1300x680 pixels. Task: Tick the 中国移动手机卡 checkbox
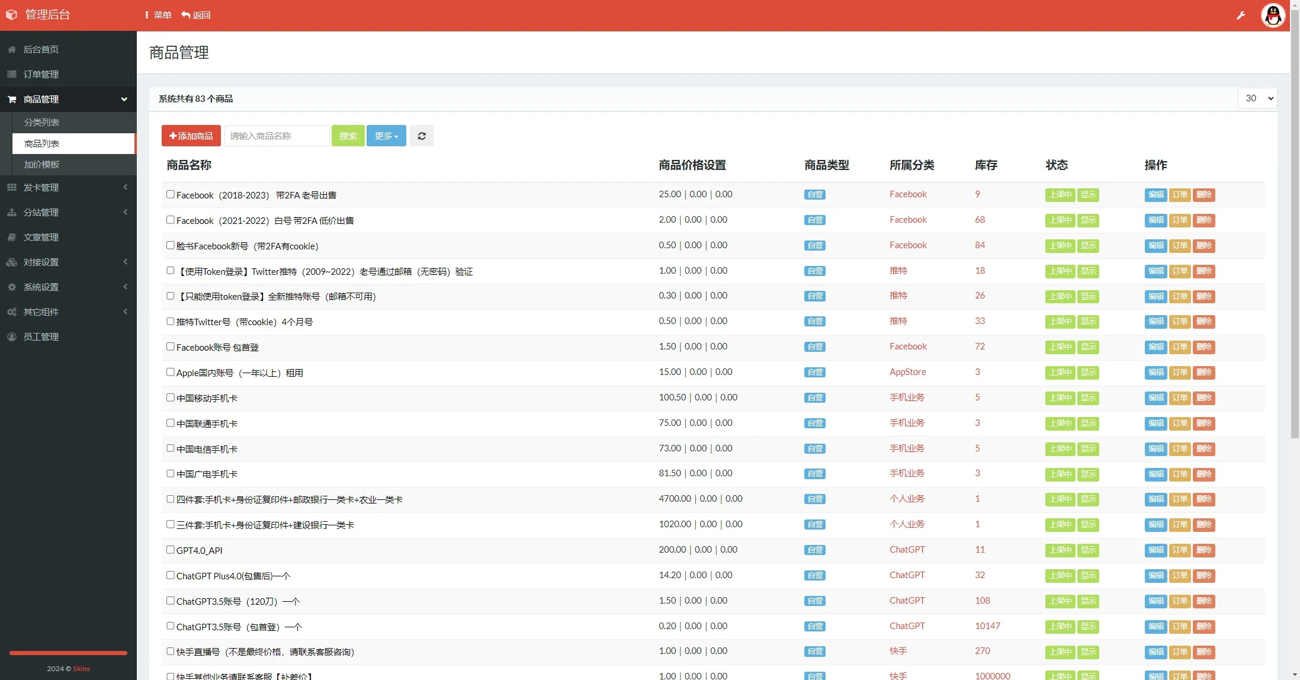point(171,397)
